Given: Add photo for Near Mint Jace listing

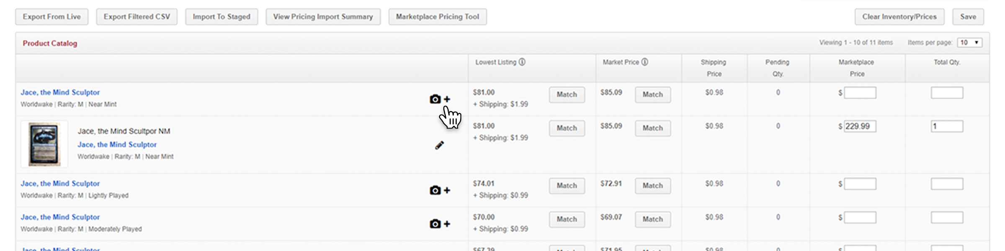Looking at the screenshot, I should coord(439,99).
